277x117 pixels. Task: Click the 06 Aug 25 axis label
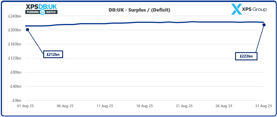(65, 106)
